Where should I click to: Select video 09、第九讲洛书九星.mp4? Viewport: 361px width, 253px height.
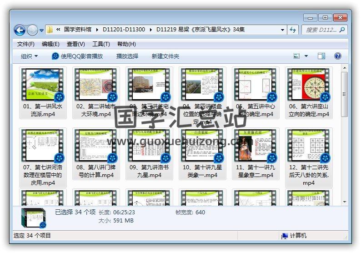coord(149,154)
